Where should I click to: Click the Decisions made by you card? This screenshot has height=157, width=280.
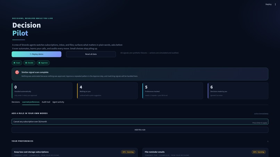[x=238, y=91]
